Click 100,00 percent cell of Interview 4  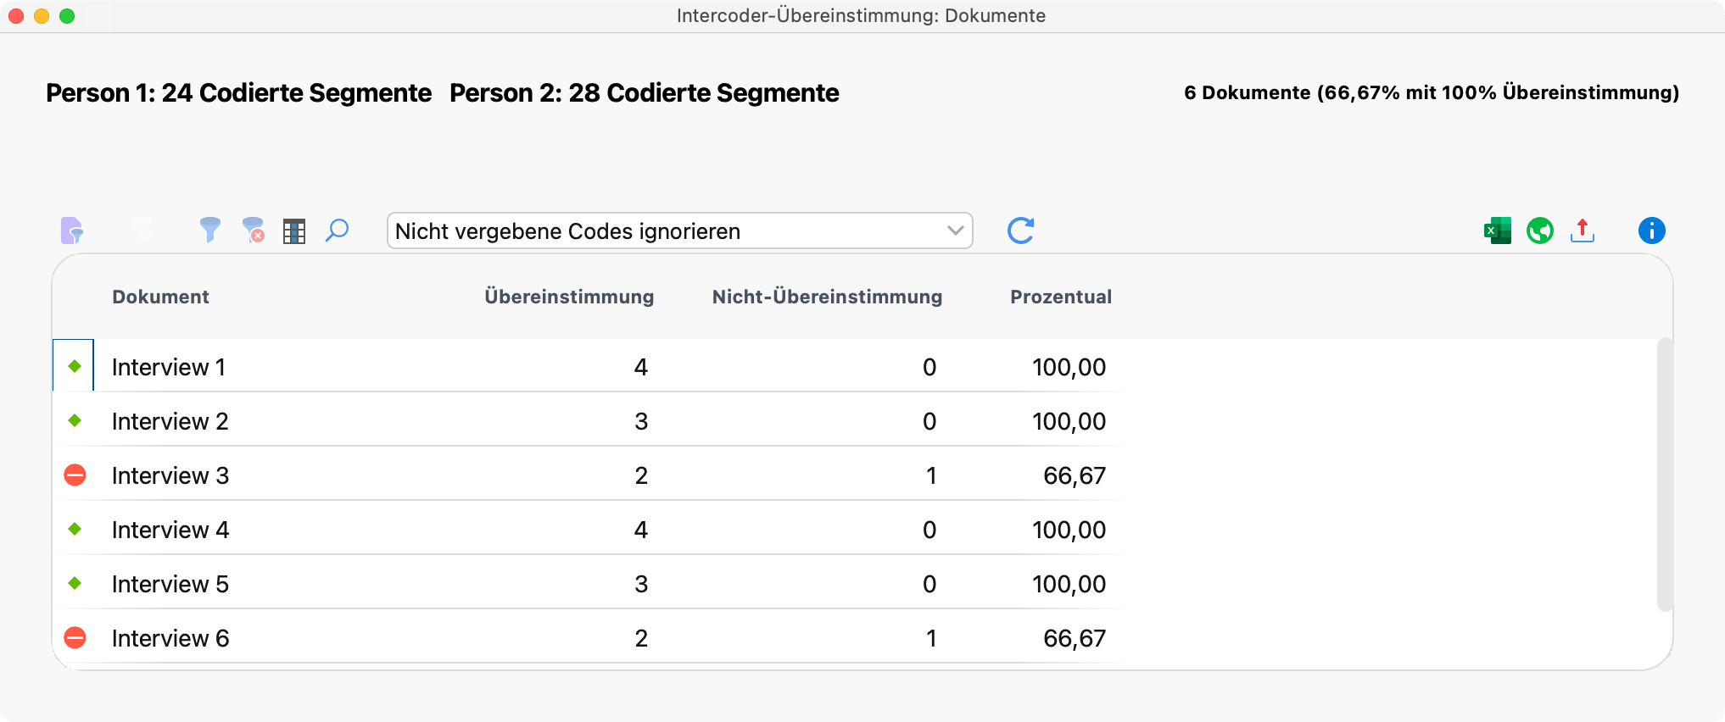pyautogui.click(x=1069, y=530)
